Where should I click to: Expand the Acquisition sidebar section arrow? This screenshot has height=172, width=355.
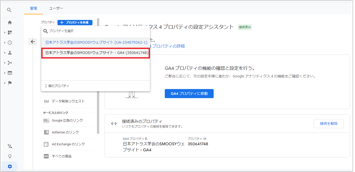pos(5,63)
